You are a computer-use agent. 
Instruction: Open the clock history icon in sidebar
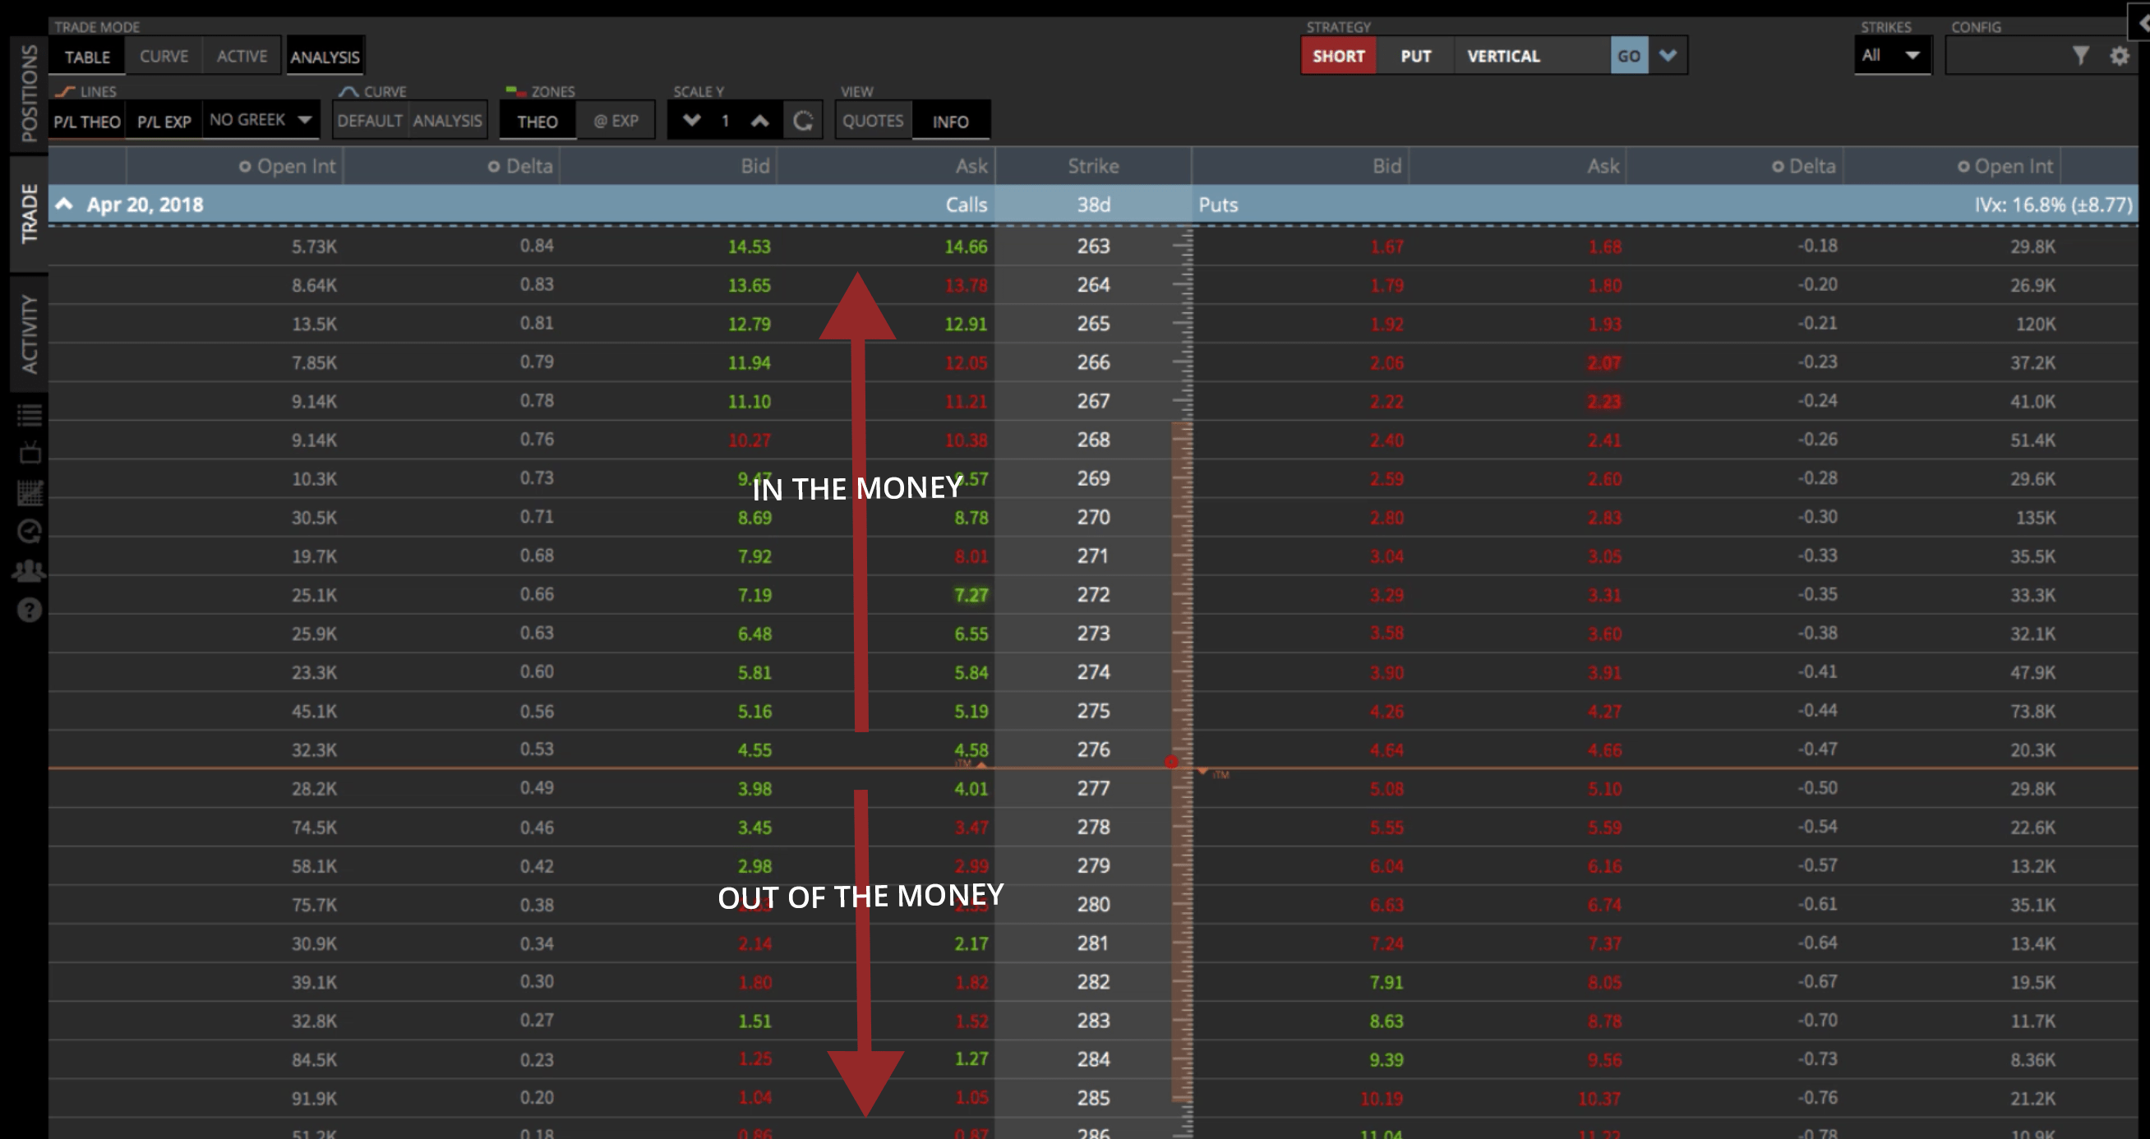pos(30,532)
